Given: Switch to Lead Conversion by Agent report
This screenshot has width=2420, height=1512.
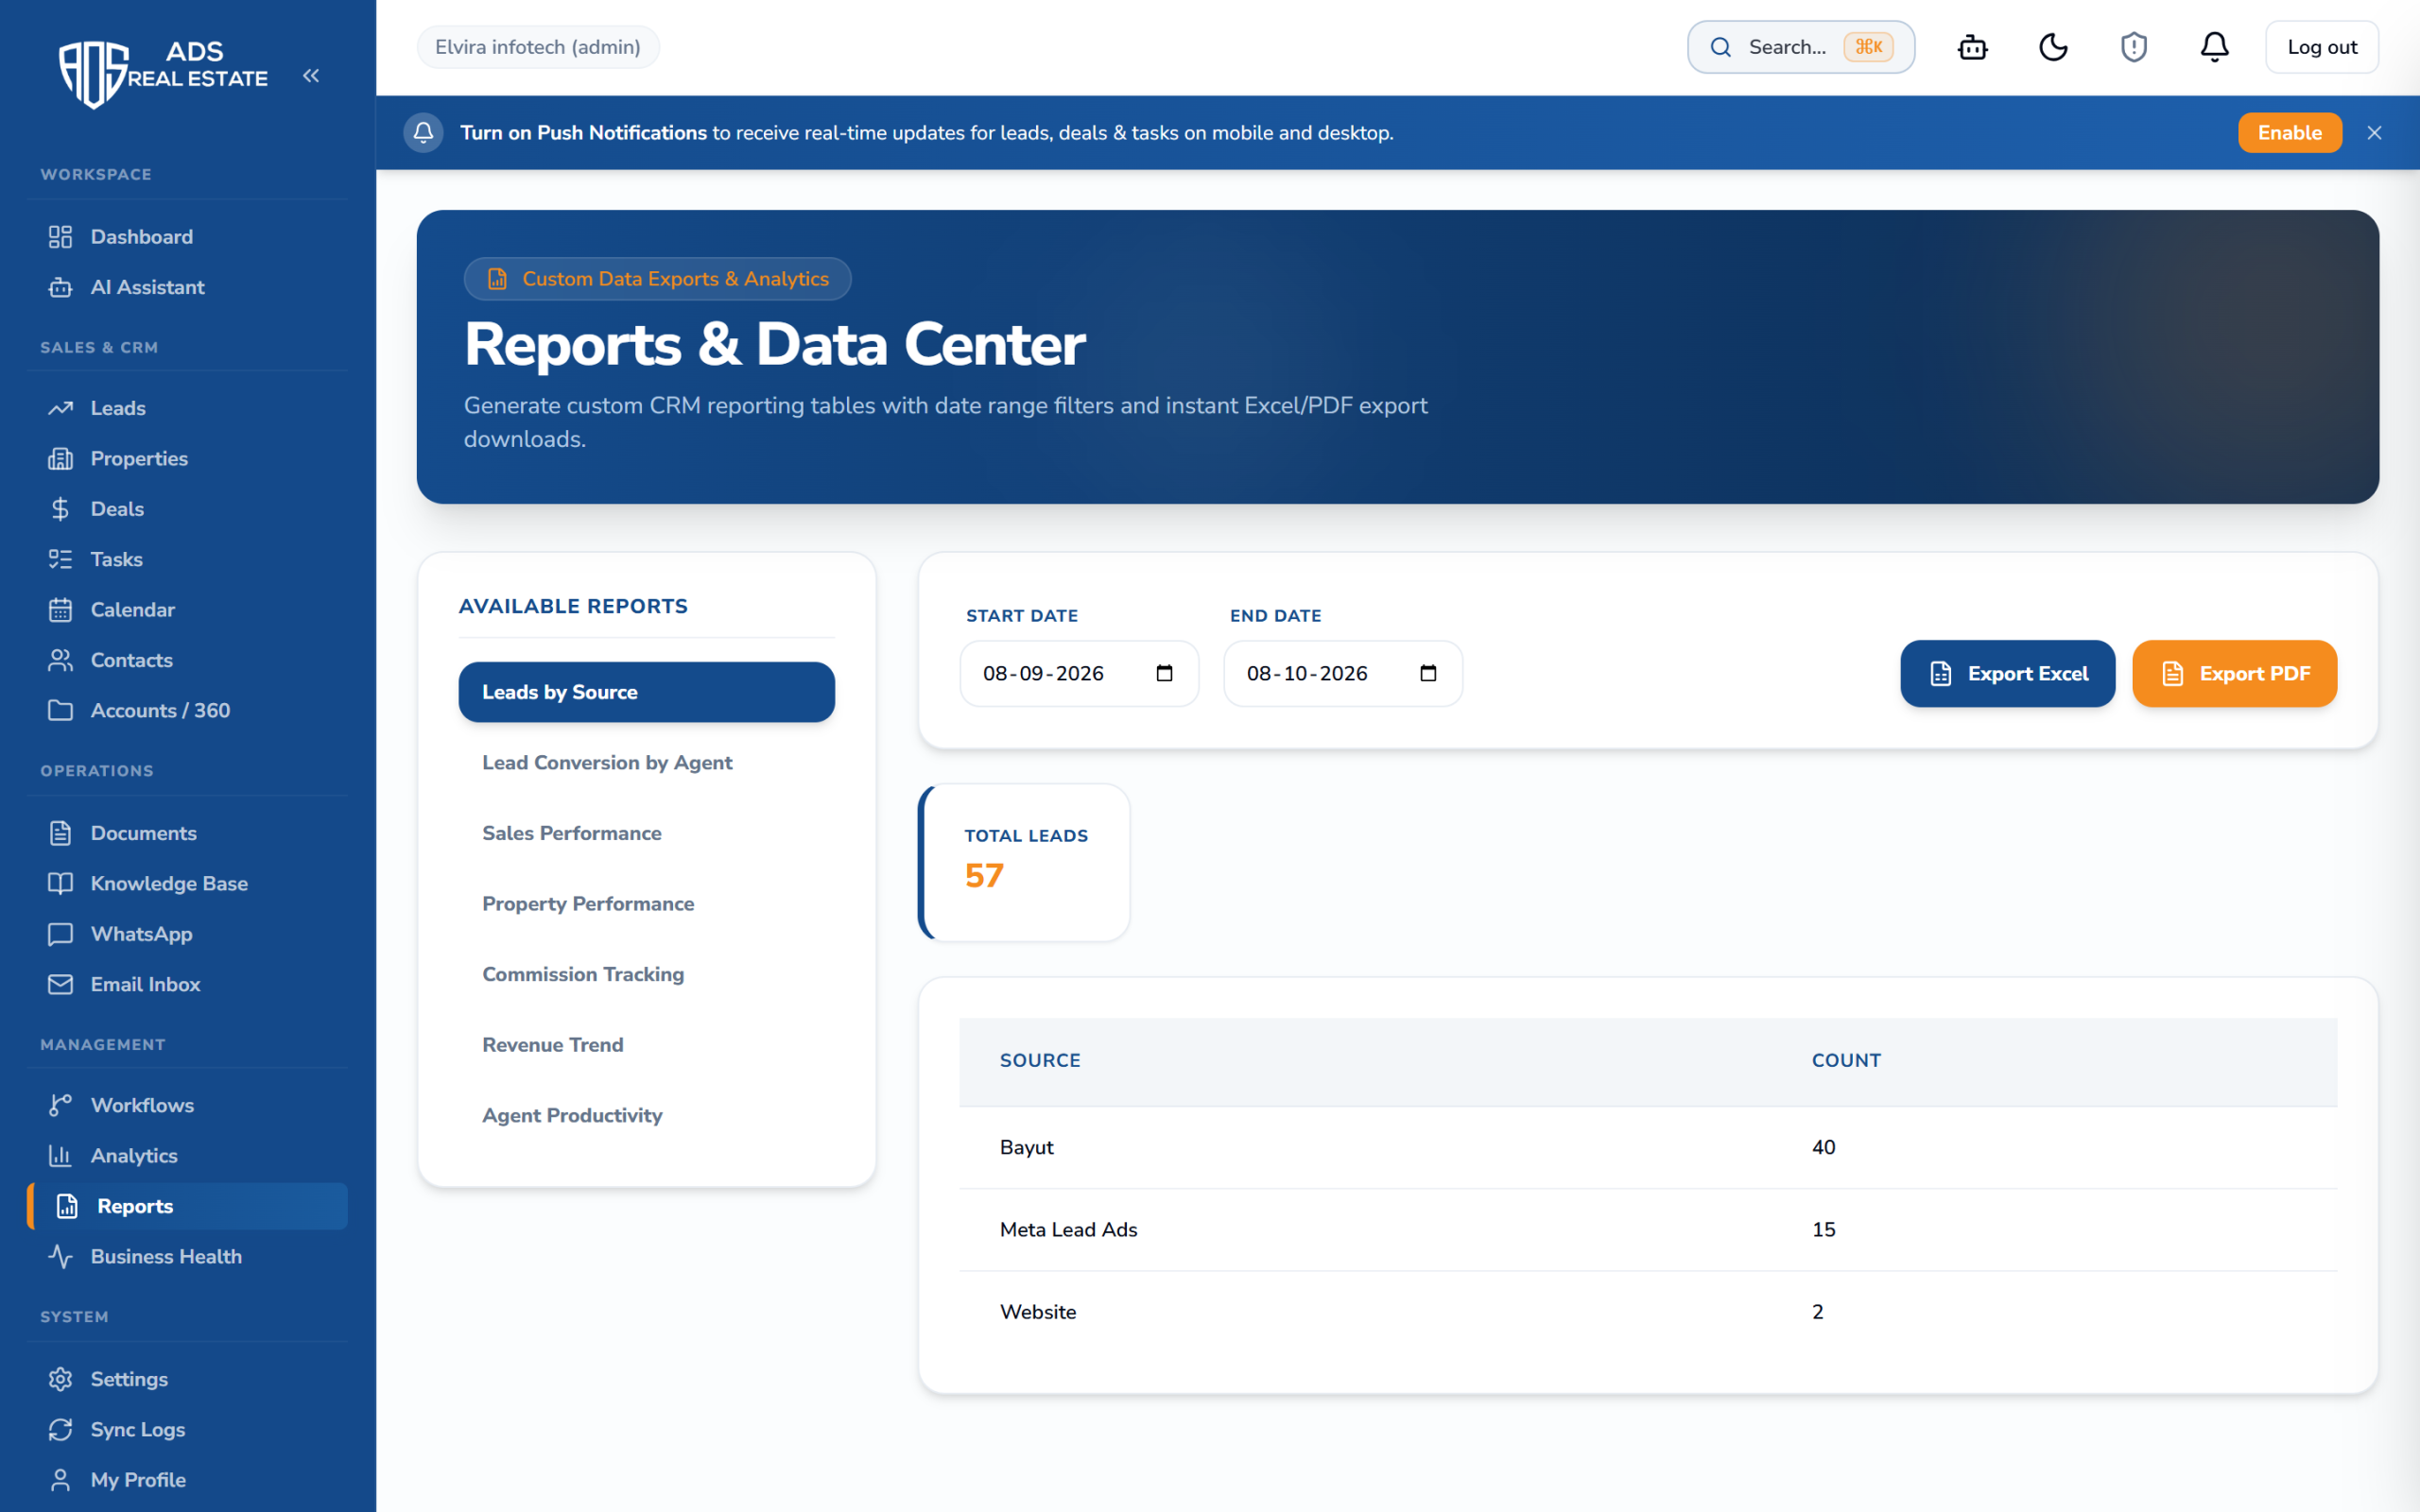Looking at the screenshot, I should coord(646,763).
